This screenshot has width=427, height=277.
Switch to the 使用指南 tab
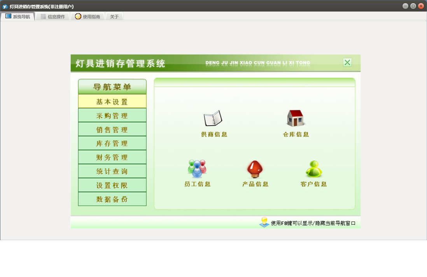point(87,17)
